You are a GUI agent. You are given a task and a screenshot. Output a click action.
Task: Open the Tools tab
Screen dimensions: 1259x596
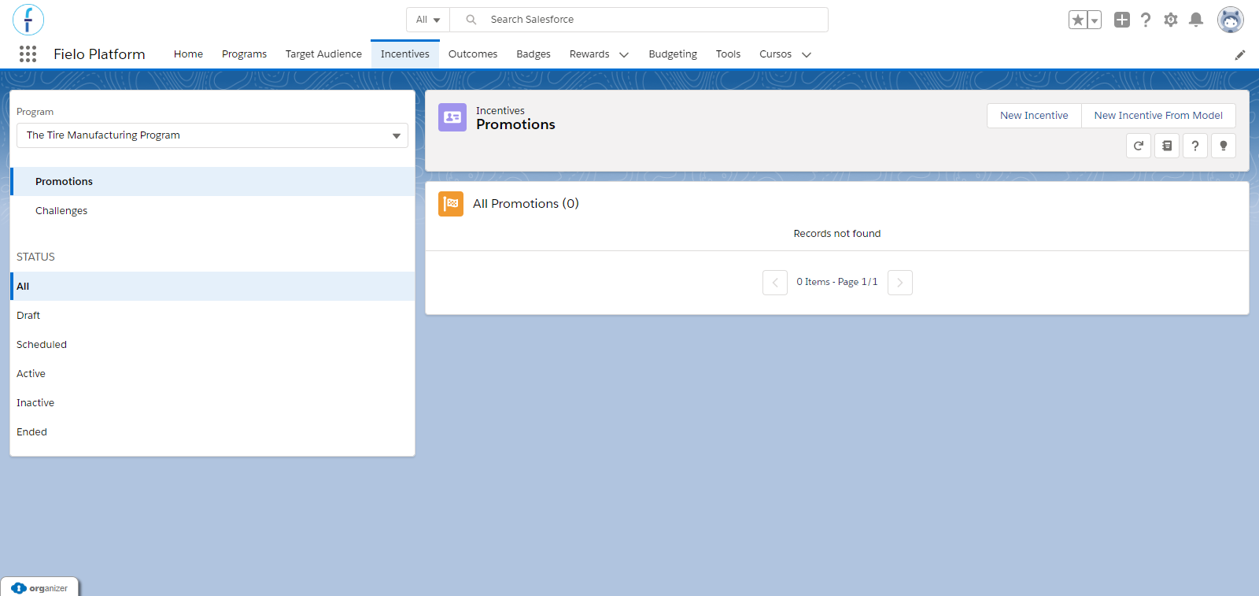[728, 54]
